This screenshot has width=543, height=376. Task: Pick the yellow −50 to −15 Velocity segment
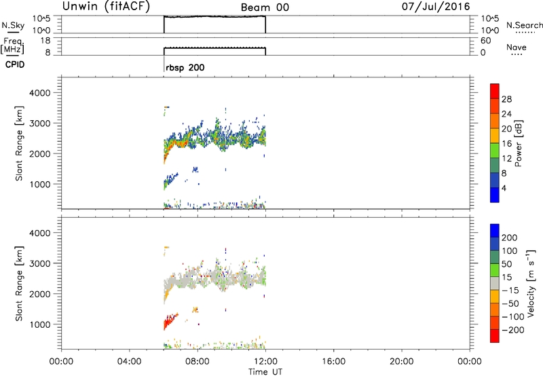[495, 297]
